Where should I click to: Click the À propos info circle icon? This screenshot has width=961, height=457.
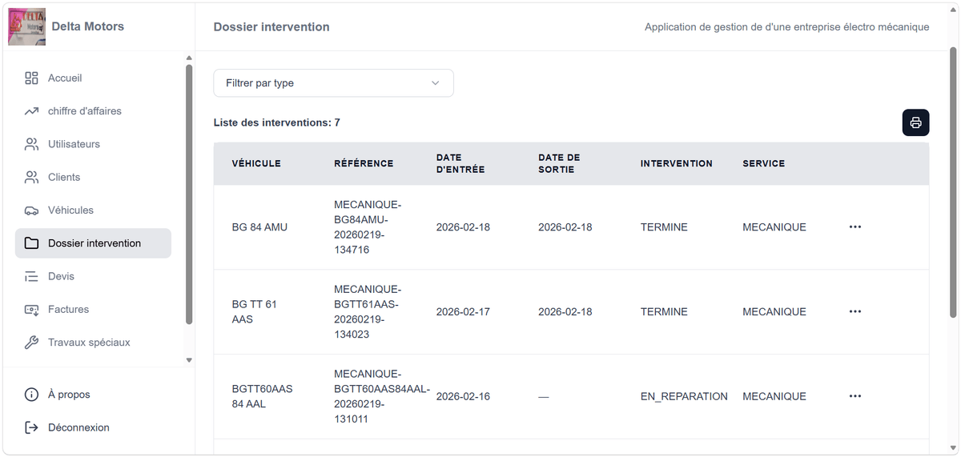coord(31,395)
